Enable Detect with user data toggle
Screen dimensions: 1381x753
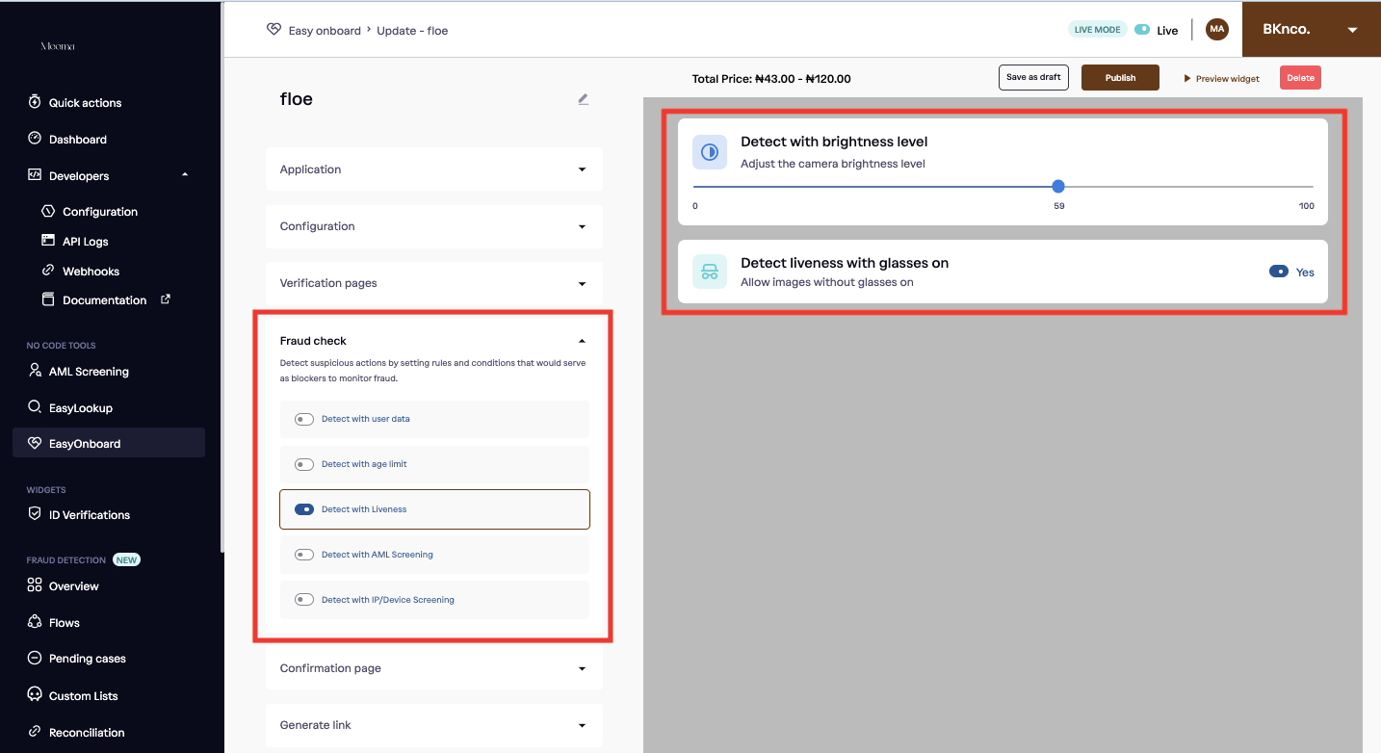click(x=304, y=419)
